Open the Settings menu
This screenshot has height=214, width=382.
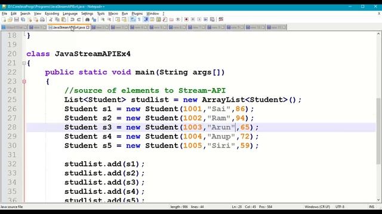pyautogui.click(x=87, y=14)
